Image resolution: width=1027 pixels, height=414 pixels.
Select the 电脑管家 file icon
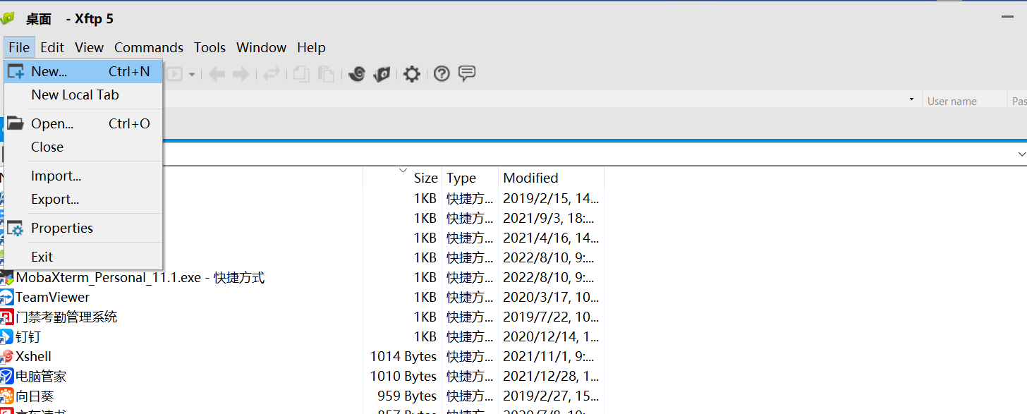coord(7,377)
